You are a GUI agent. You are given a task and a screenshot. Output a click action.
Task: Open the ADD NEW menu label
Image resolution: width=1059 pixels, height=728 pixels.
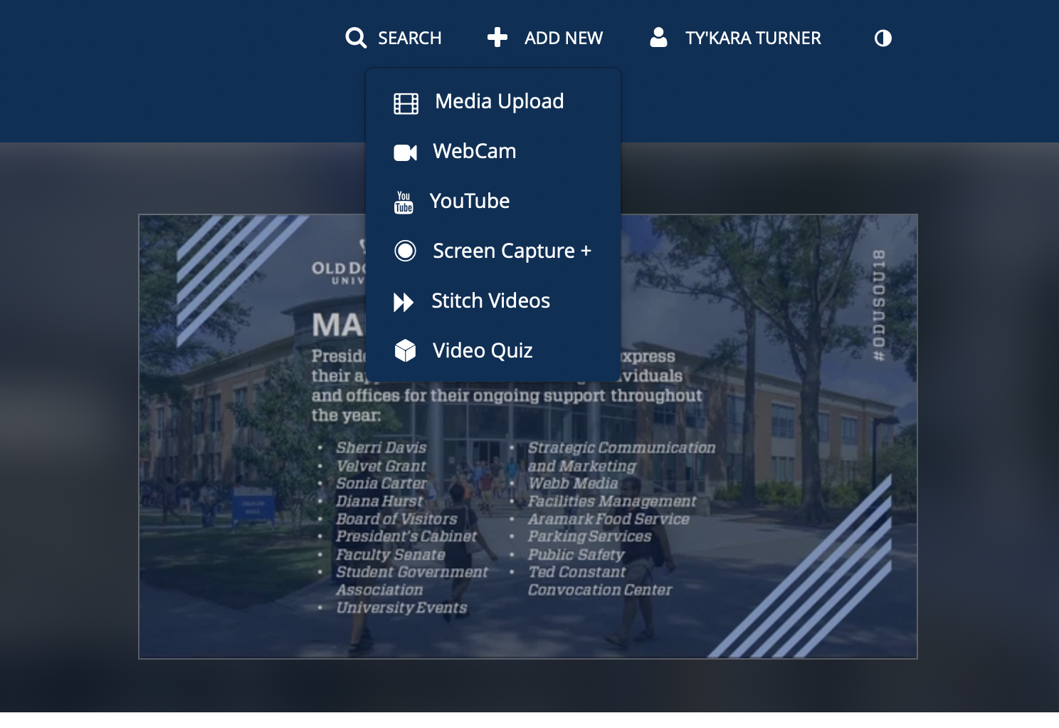pyautogui.click(x=564, y=38)
